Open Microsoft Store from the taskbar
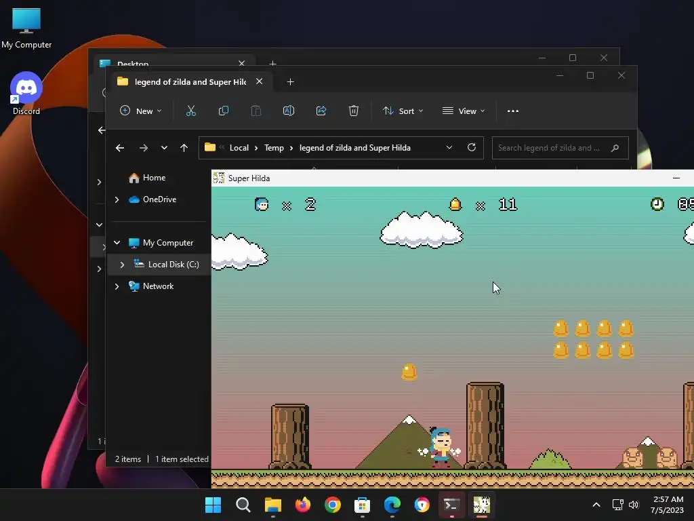Image resolution: width=694 pixels, height=521 pixels. [x=362, y=505]
